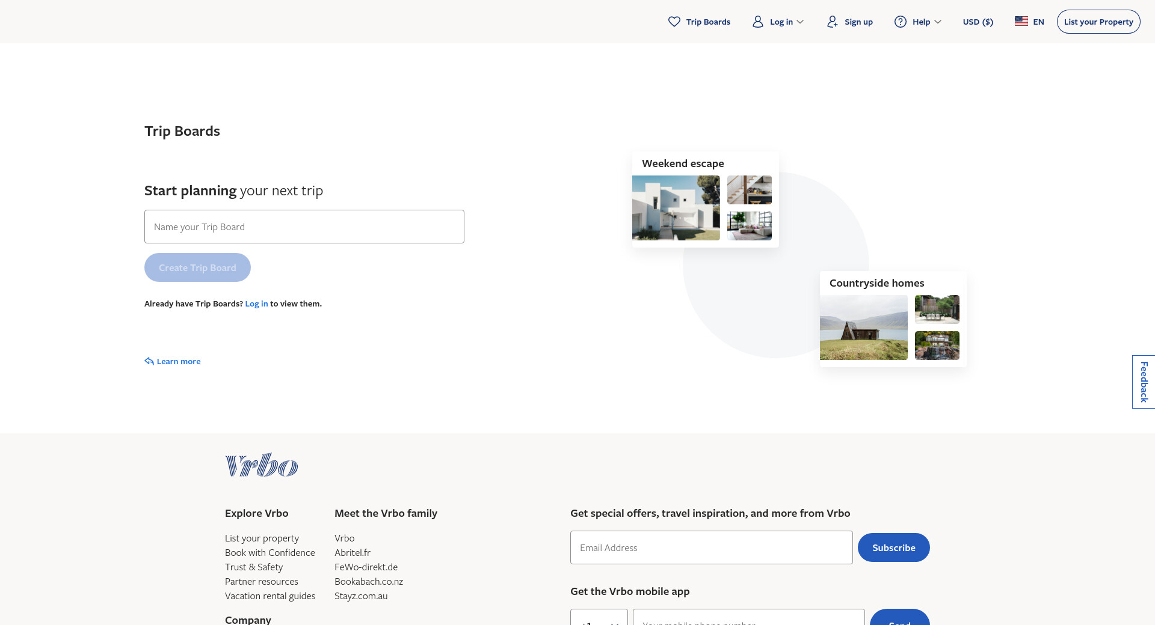Click the US flag language icon
The width and height of the screenshot is (1155, 625).
[1021, 21]
